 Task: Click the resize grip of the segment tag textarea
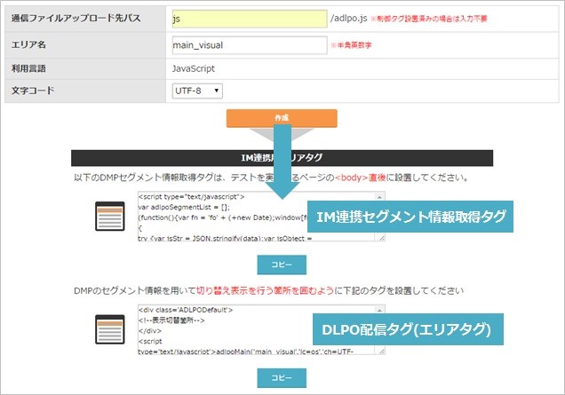click(382, 238)
